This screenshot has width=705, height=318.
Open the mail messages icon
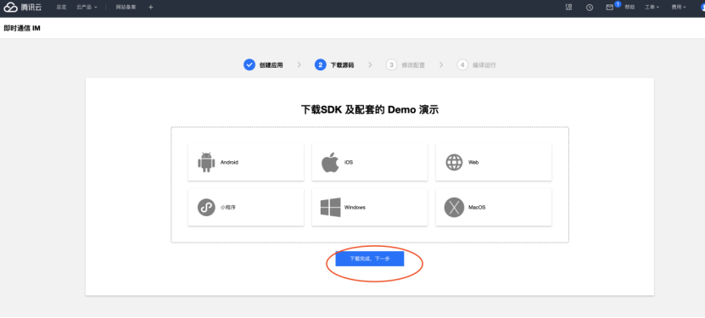coord(610,7)
